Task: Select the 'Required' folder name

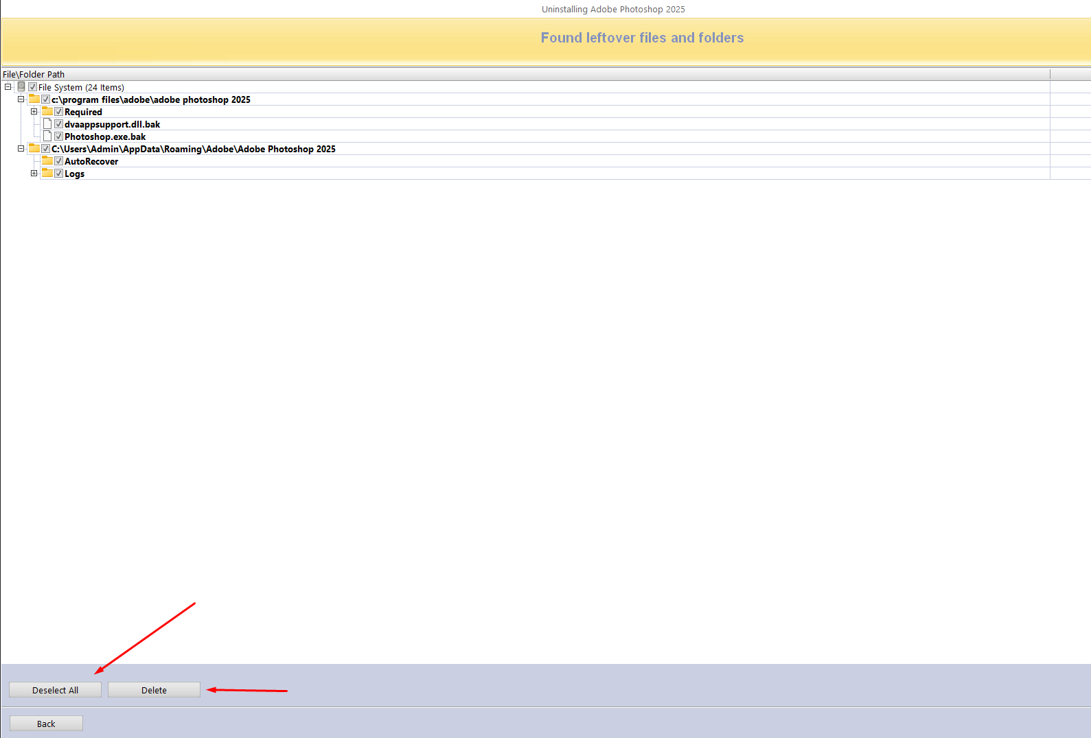Action: point(83,112)
